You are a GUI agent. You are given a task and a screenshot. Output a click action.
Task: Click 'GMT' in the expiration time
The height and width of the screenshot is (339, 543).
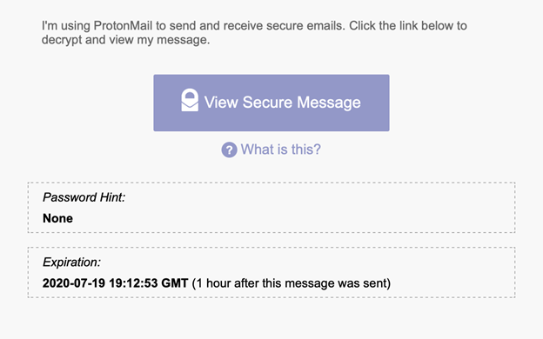point(175,283)
